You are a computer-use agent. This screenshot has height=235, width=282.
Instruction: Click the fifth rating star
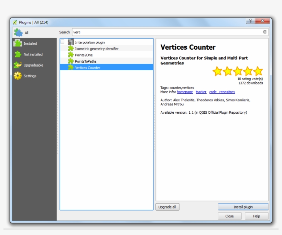tap(258, 71)
